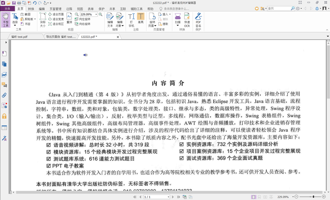Open the zoom percentage dropdown in ribbon
The width and height of the screenshot is (330, 200).
[96, 14]
